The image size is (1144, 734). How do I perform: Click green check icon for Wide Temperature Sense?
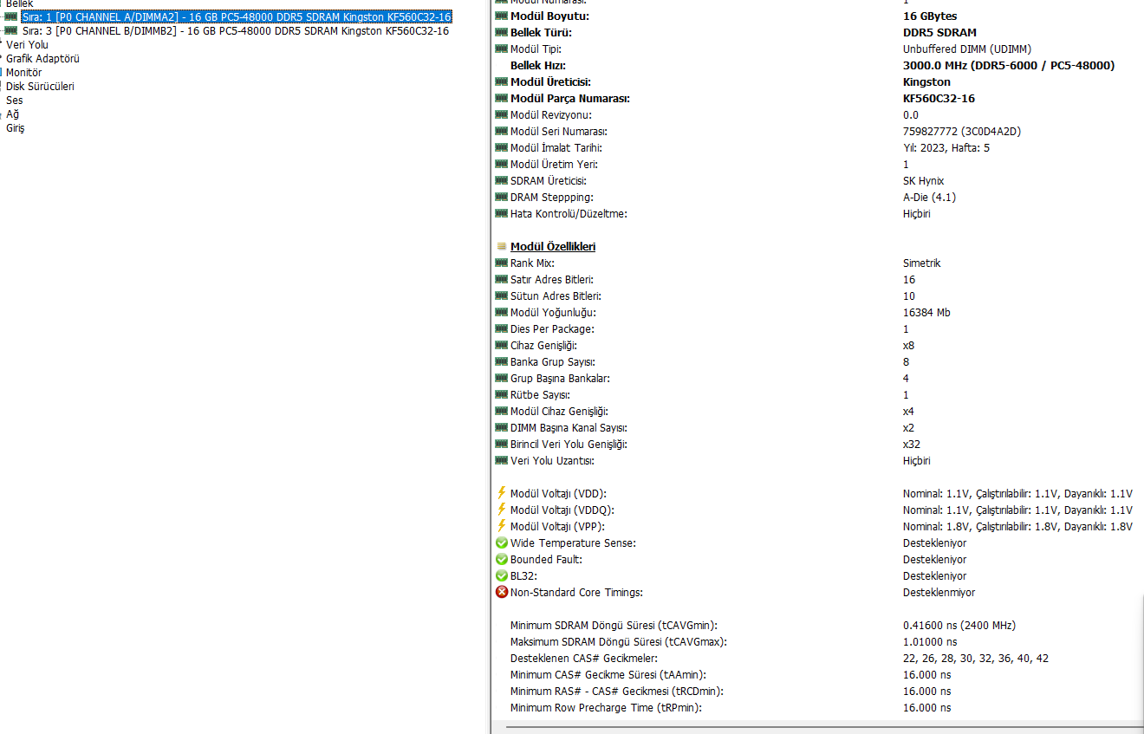coord(501,543)
